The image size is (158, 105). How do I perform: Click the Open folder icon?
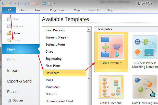[x=9, y=33]
